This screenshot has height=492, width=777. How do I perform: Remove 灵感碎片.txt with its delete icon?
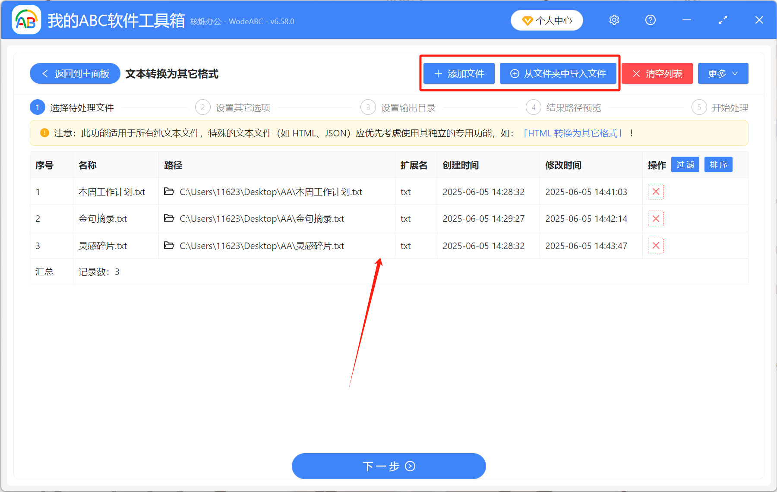point(656,245)
